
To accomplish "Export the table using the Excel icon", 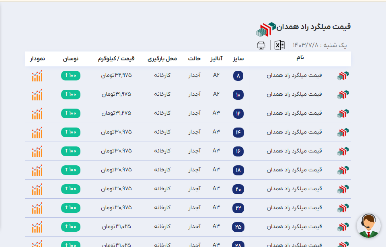I will click(x=279, y=45).
